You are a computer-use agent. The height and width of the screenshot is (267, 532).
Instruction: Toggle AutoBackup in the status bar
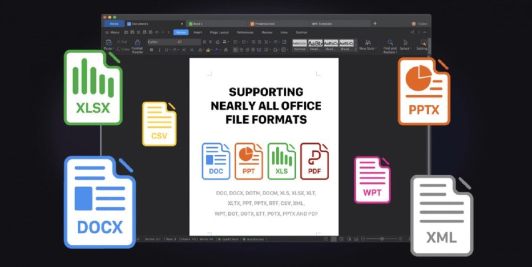coord(253,239)
